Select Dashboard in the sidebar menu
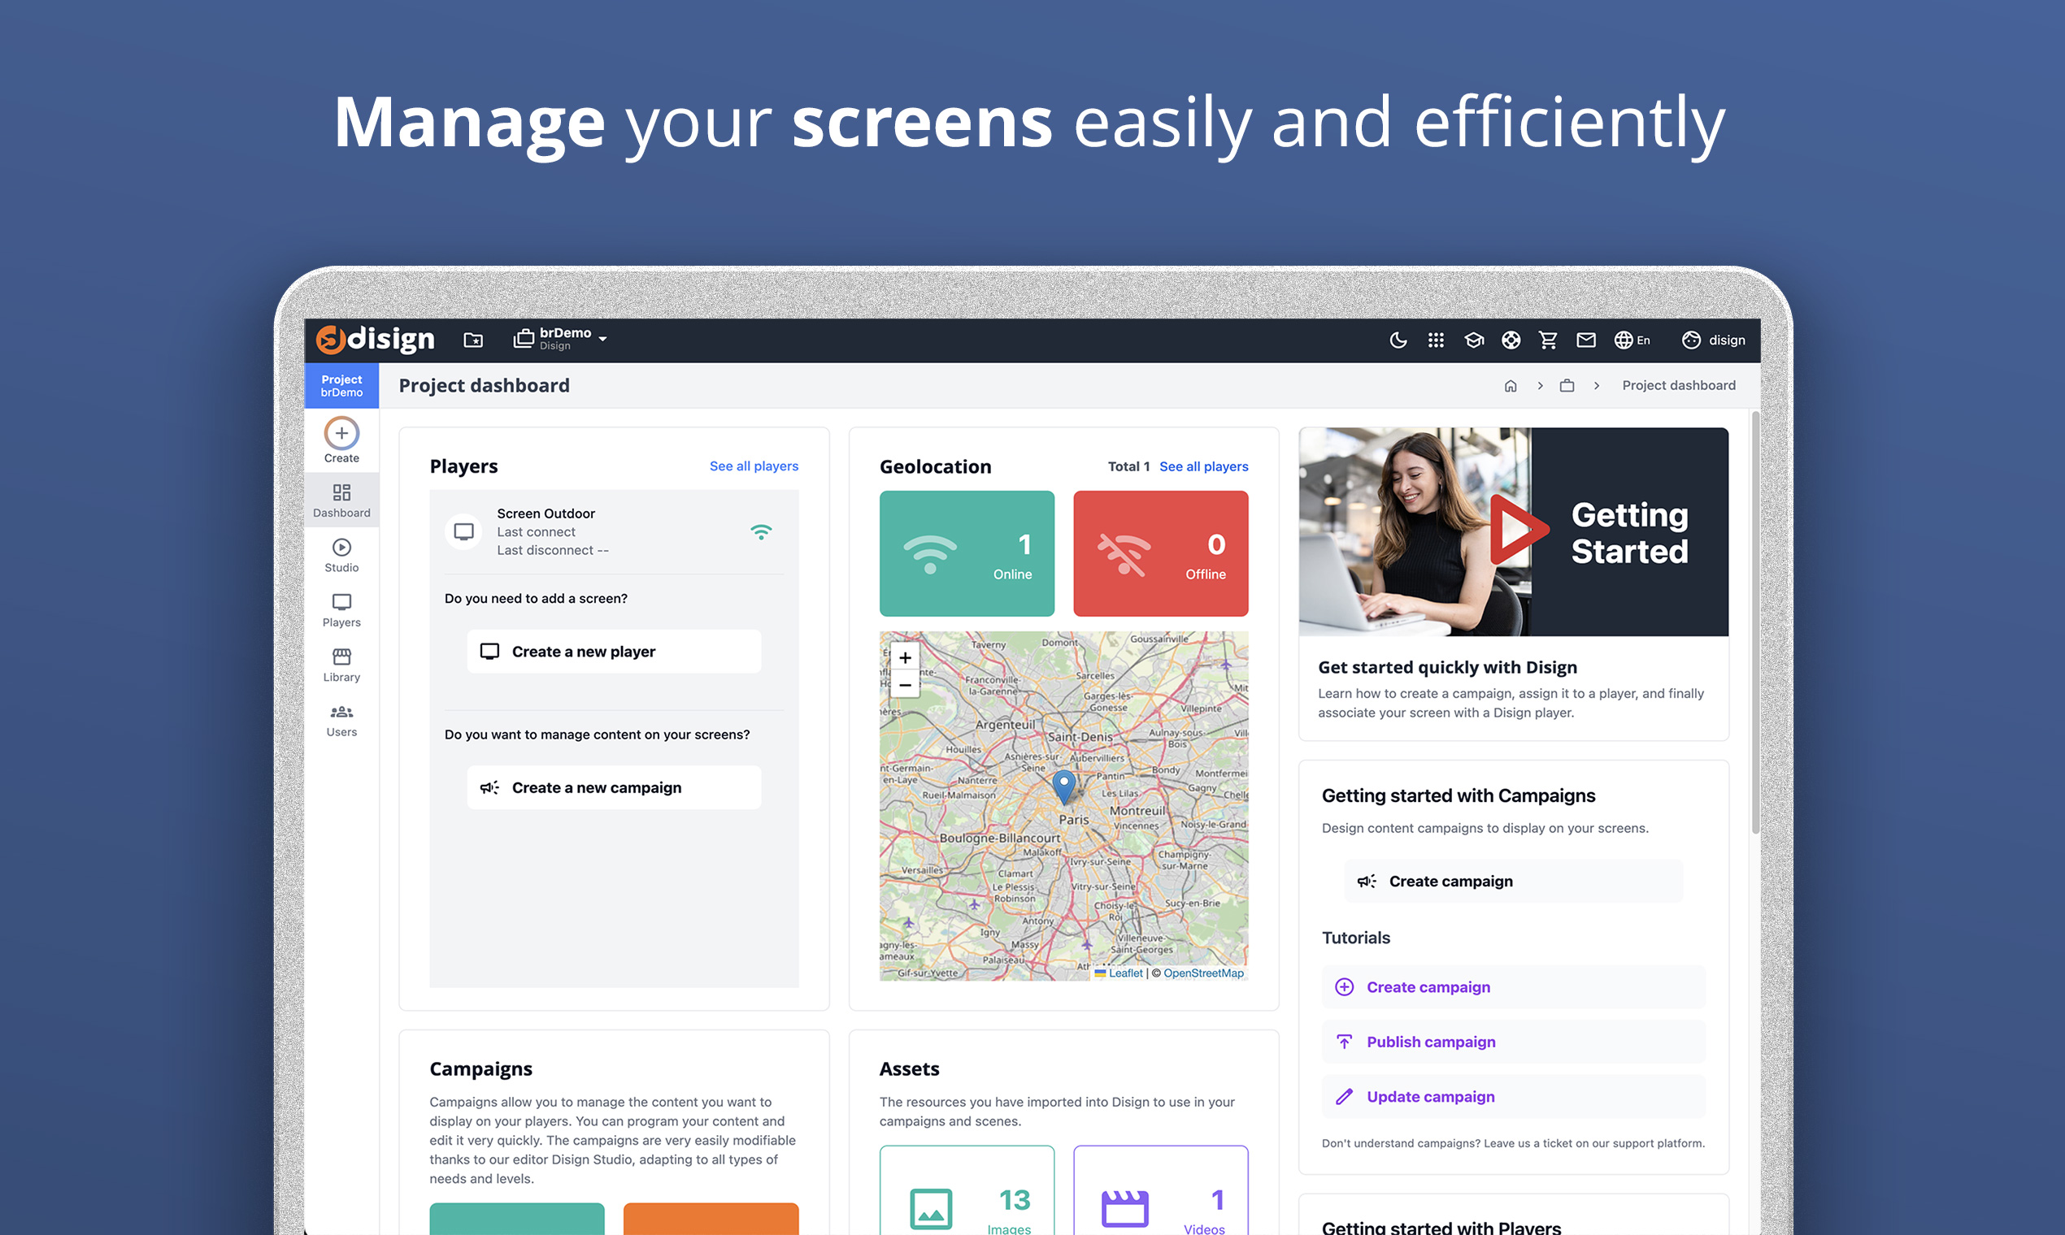Image resolution: width=2065 pixels, height=1235 pixels. 341,500
